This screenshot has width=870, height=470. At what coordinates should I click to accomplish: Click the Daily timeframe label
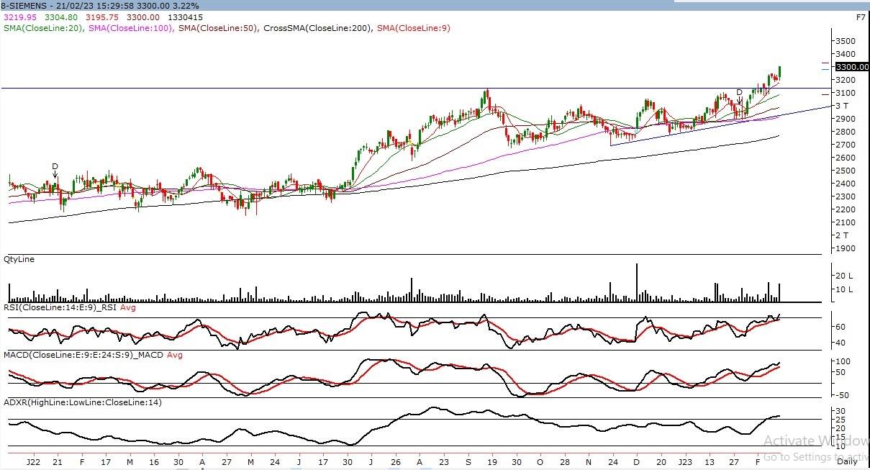click(848, 461)
